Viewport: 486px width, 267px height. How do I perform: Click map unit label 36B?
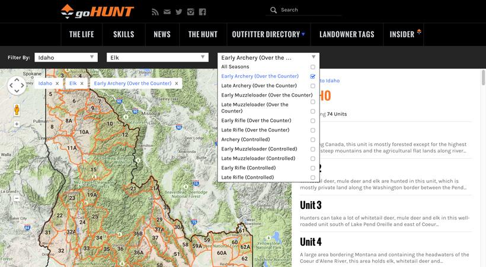(138, 233)
